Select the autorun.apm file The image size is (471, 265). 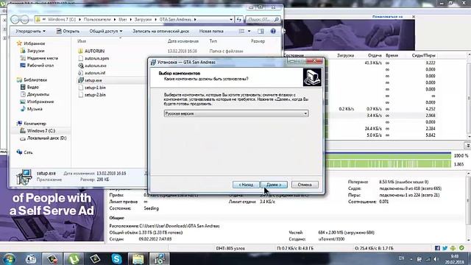coord(96,58)
